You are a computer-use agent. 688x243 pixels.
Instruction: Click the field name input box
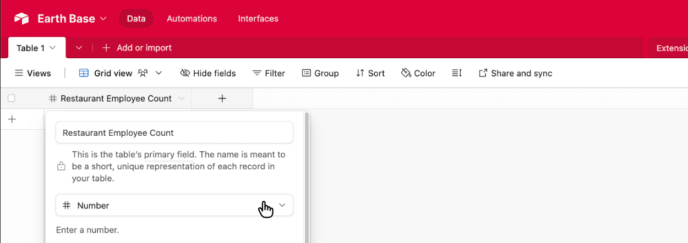[x=174, y=132]
